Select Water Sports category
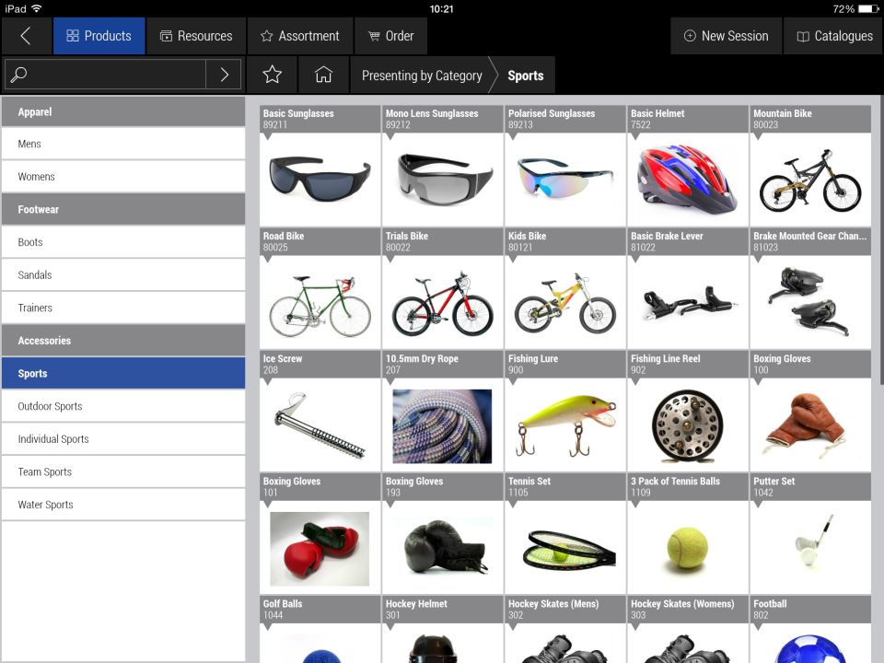Image resolution: width=884 pixels, height=663 pixels. coord(123,504)
